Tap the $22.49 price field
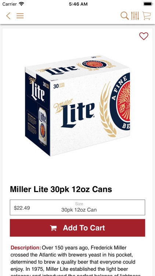155x276 pixels. coord(22,208)
